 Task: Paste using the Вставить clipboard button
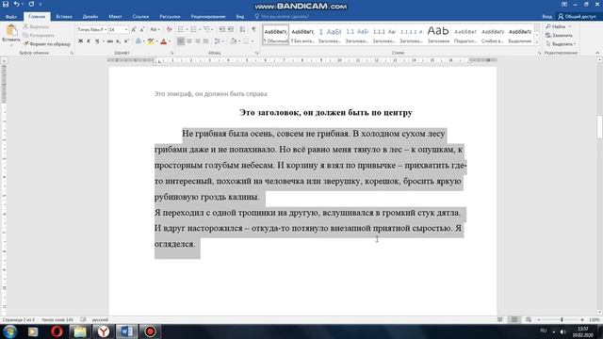coord(11,34)
